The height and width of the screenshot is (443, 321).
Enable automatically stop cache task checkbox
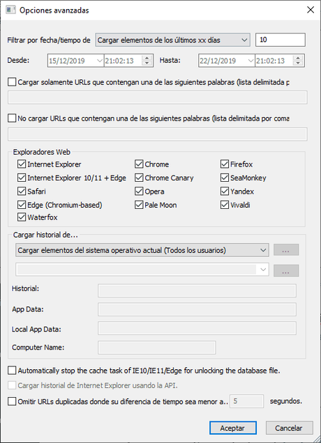click(x=12, y=371)
